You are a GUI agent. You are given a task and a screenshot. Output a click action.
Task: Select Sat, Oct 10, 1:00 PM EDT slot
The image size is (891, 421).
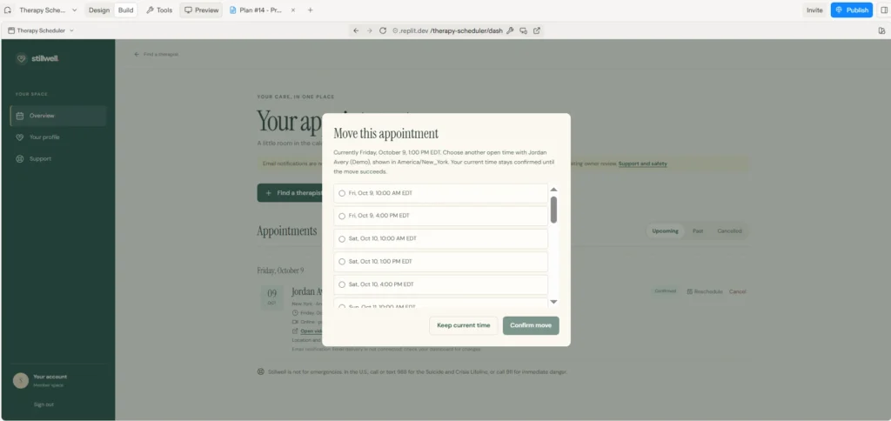click(440, 261)
